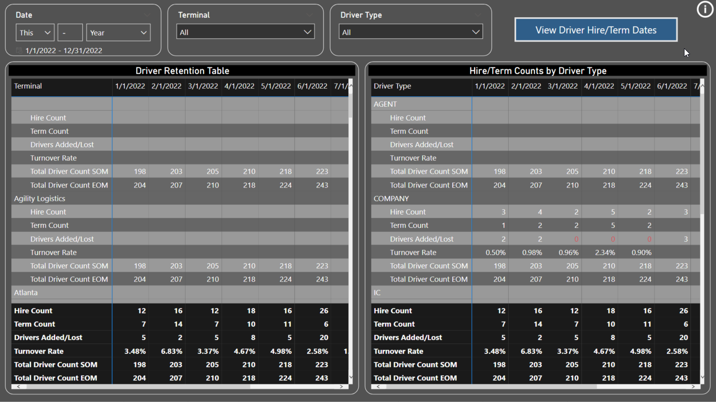This screenshot has width=716, height=402.
Task: Click the '1/1/2022 - 12/31/2022' date range text
Action: point(63,50)
